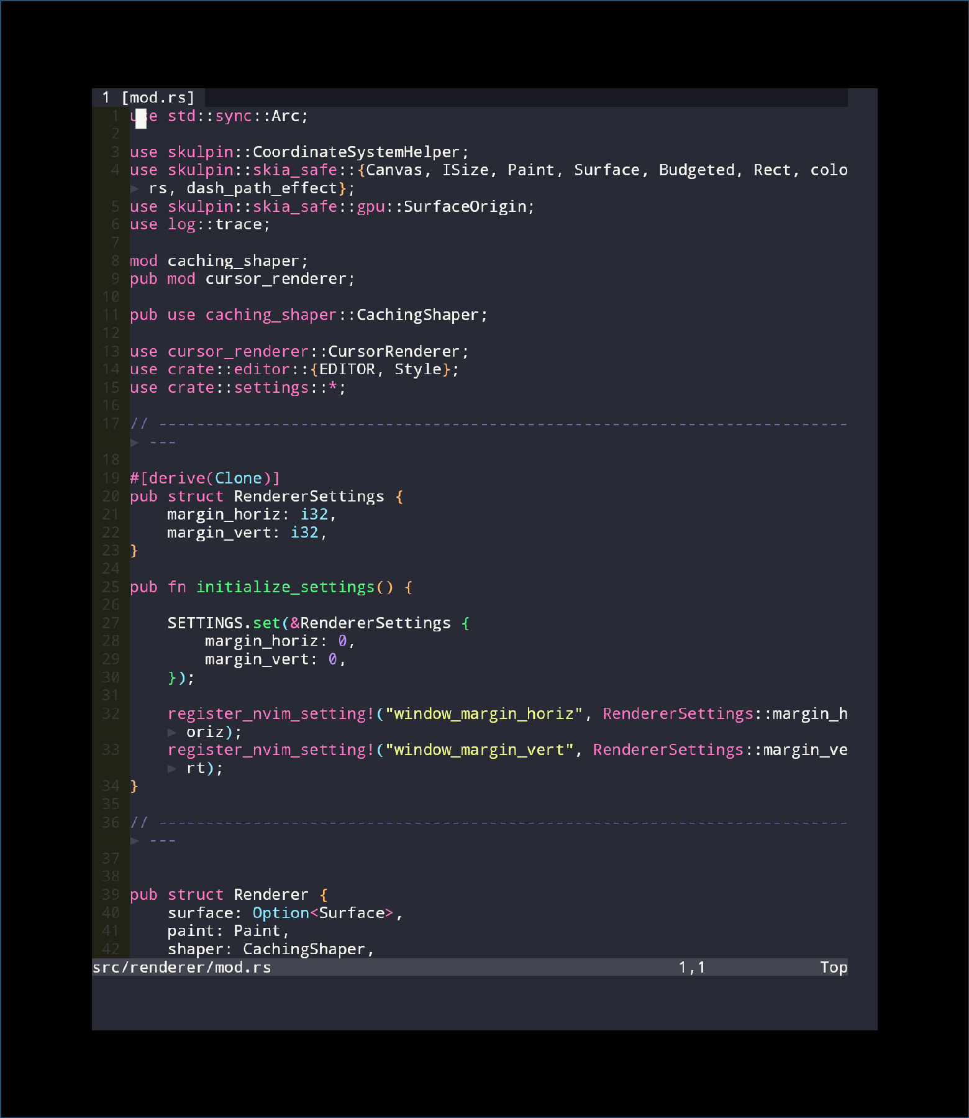Click 'Option<Surface>' type on line 40
Viewport: 969px width, 1118px height.
click(x=323, y=913)
